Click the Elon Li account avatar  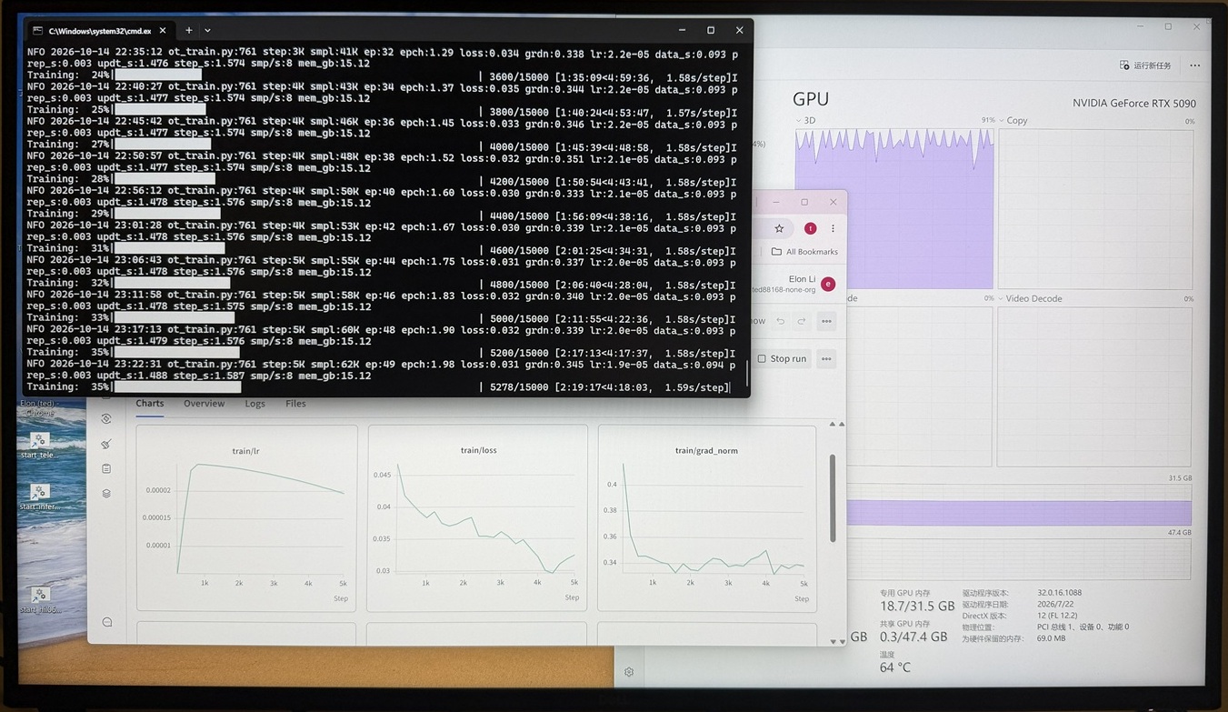828,284
